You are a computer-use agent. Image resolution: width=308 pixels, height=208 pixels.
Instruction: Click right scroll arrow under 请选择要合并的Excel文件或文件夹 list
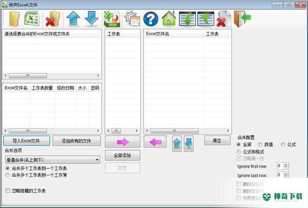(x=98, y=76)
